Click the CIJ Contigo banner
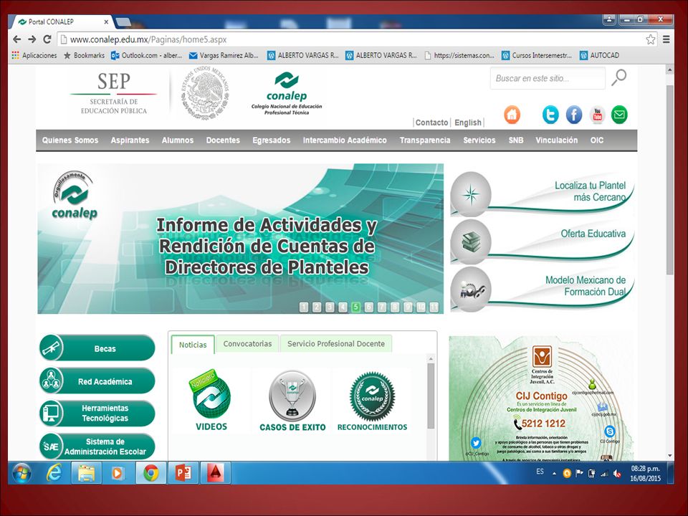The height and width of the screenshot is (516, 688). pos(540,398)
